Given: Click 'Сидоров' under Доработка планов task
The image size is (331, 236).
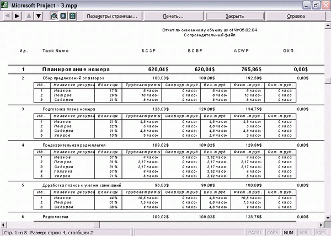Looking at the screenshot, I should [x=63, y=207].
